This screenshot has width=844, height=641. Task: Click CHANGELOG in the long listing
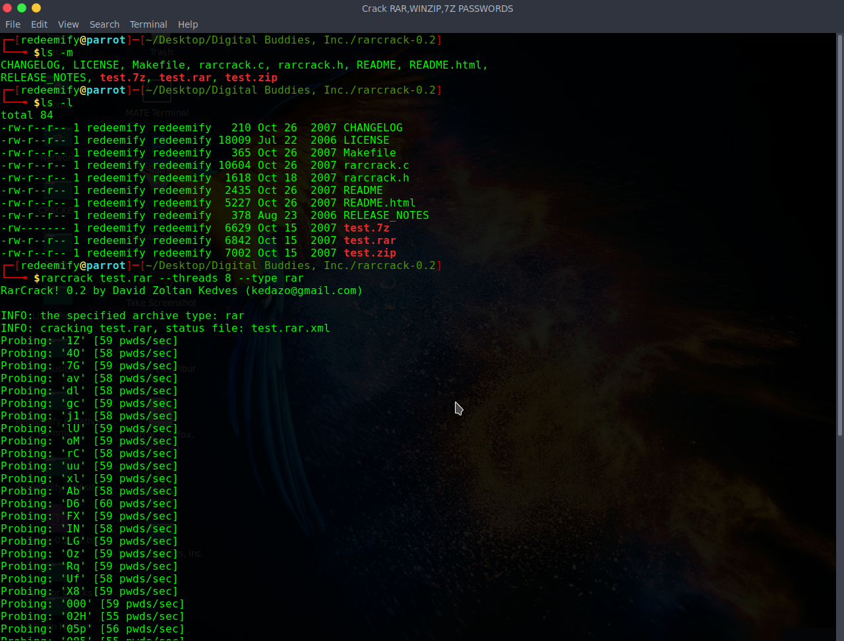click(373, 128)
